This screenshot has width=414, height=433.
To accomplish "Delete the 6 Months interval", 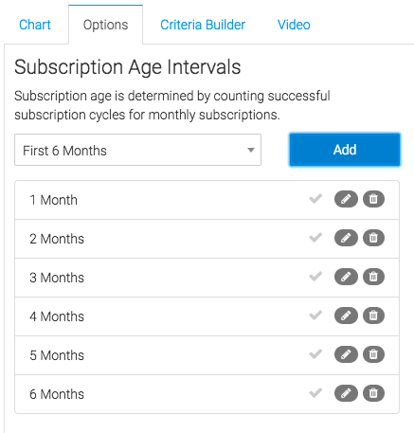I will click(373, 393).
